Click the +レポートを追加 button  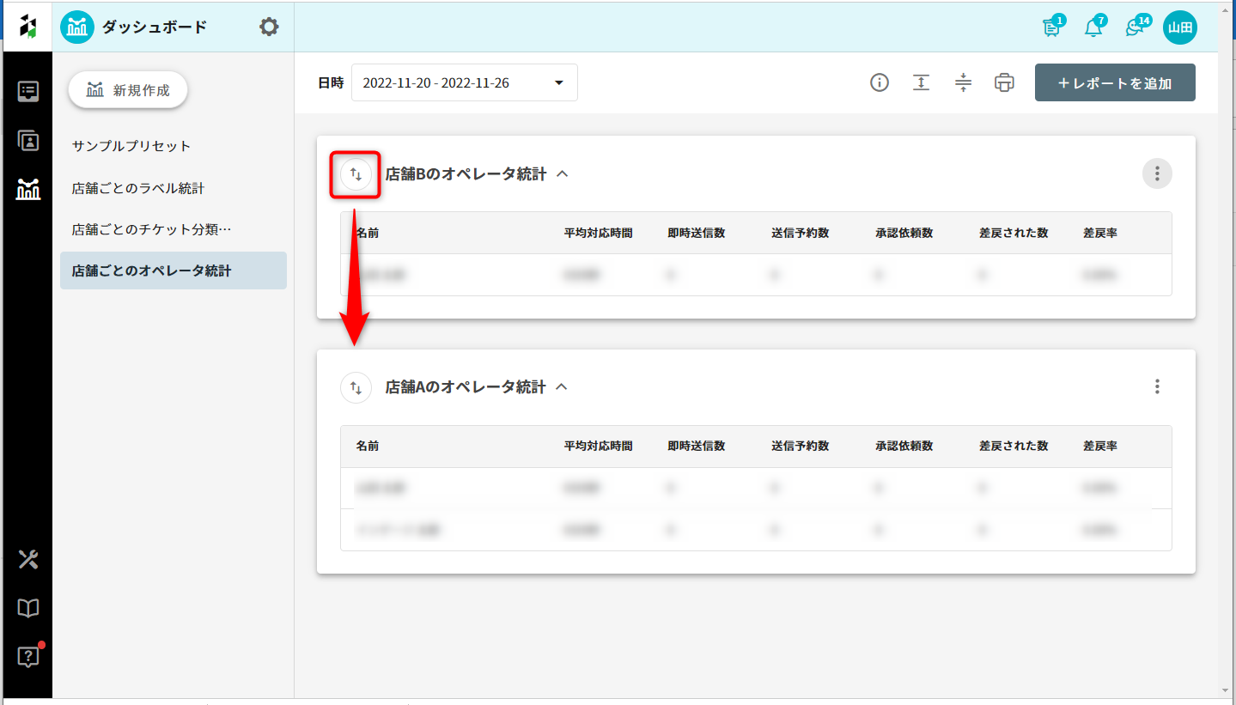pyautogui.click(x=1114, y=83)
